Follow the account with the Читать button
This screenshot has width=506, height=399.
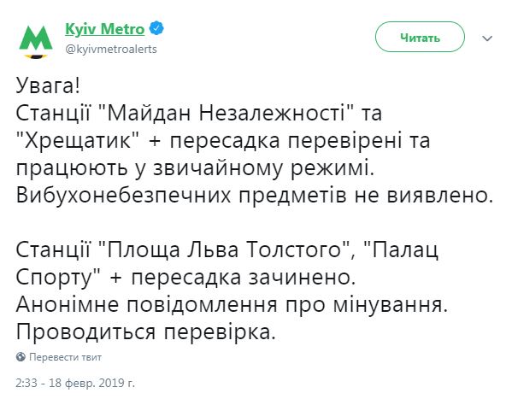[x=420, y=37]
